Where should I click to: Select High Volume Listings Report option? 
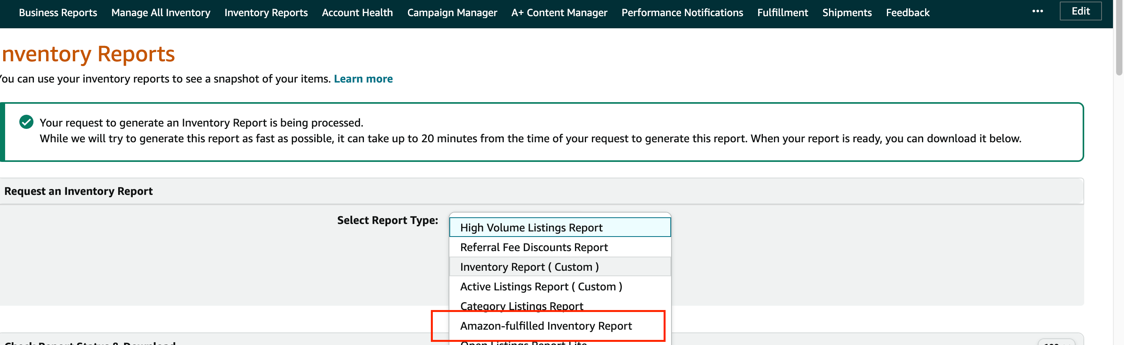pyautogui.click(x=531, y=228)
